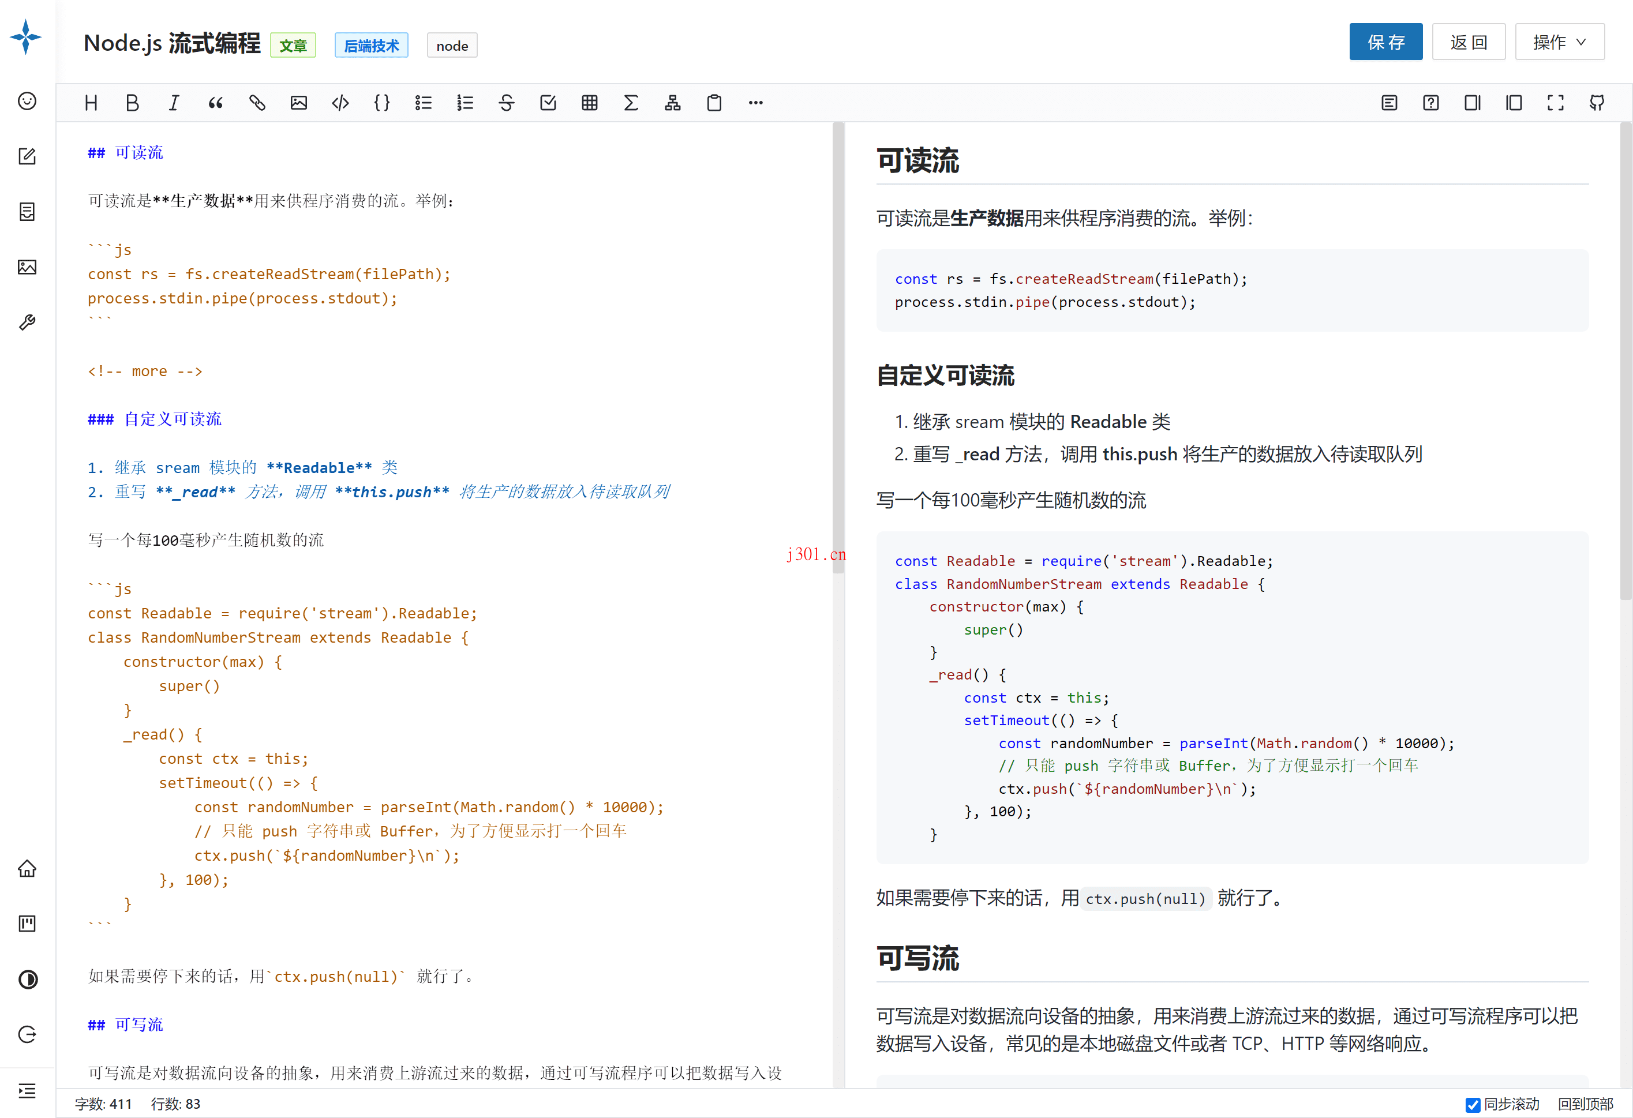Insert a hyperlink with the link icon

pos(257,103)
